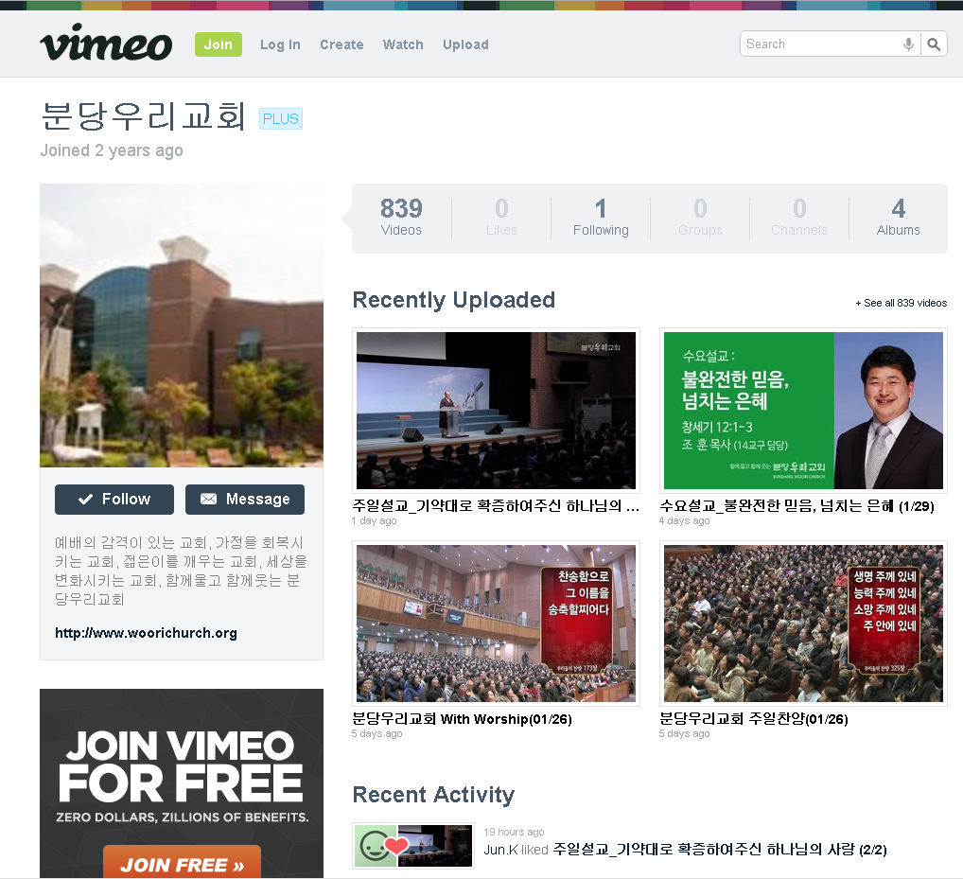Click the Join Vimeo For Free banner headline
This screenshot has height=879, width=963.
(181, 765)
